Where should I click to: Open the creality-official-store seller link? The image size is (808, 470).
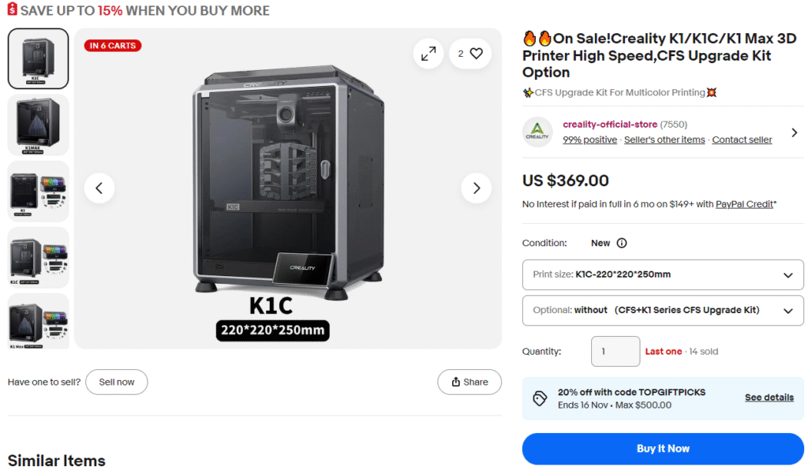coord(609,125)
